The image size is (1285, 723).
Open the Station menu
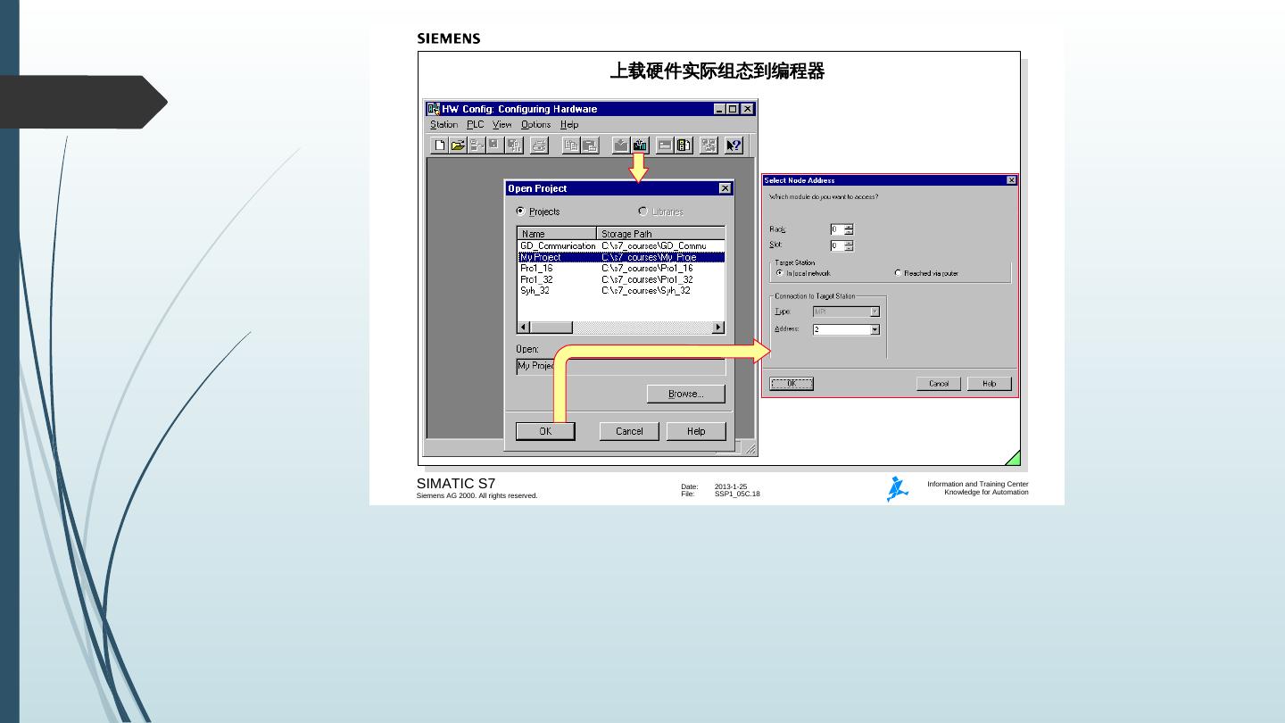(444, 125)
